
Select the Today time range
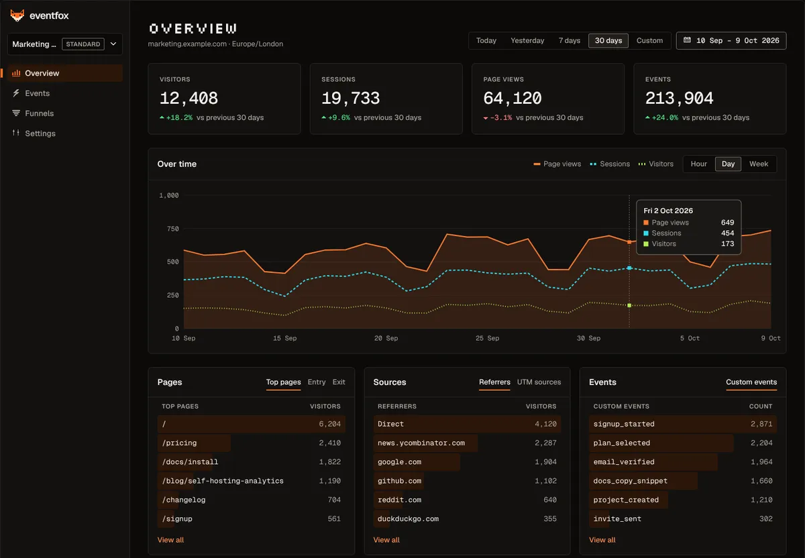coord(486,40)
